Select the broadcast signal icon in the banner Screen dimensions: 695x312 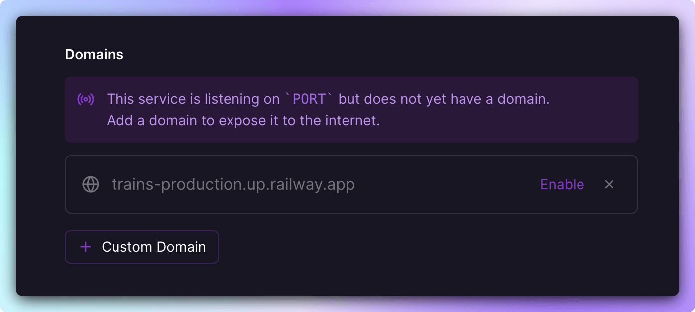point(86,99)
